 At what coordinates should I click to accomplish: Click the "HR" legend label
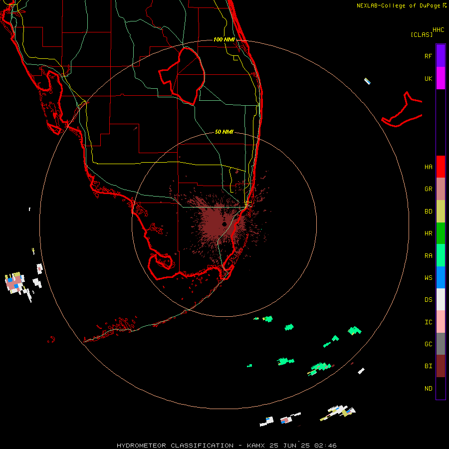click(x=428, y=233)
